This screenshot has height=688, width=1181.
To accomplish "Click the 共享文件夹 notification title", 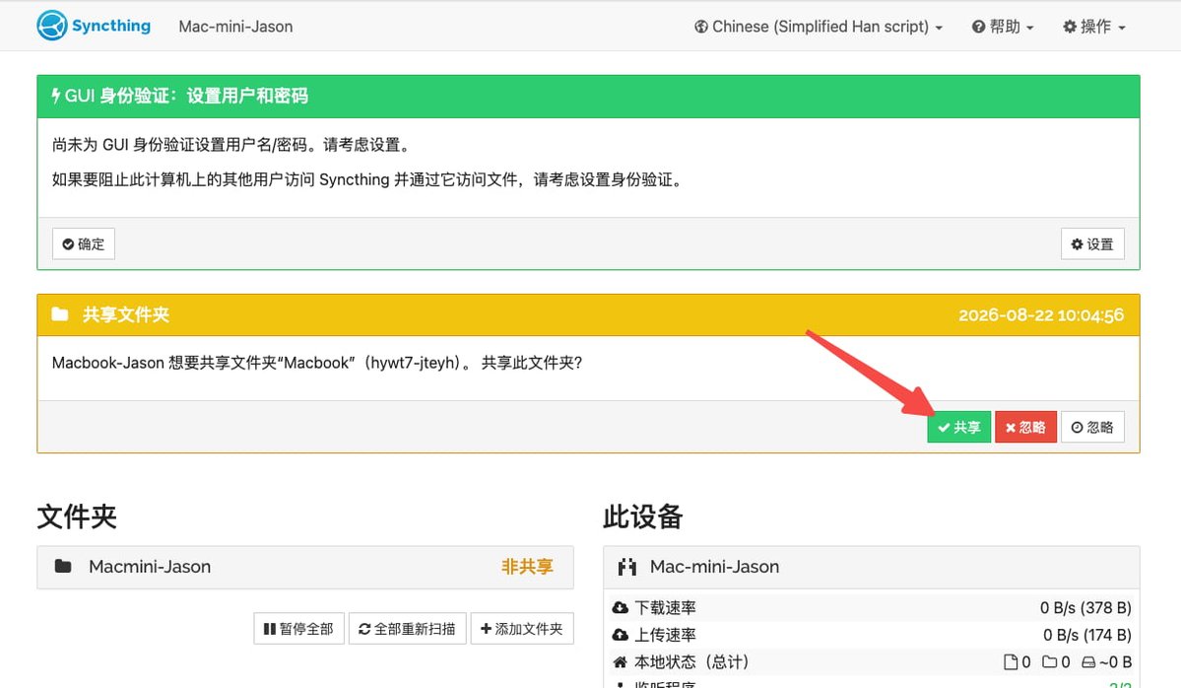I will click(x=126, y=314).
